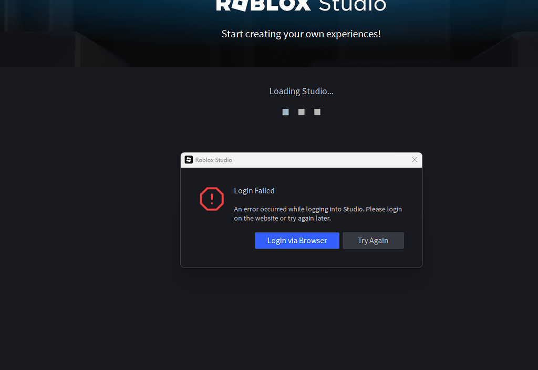The height and width of the screenshot is (370, 538).
Task: Click the Try Again button
Action: pyautogui.click(x=373, y=241)
